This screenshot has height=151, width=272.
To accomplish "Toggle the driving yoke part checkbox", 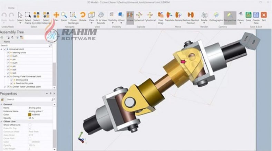I will click(11, 80).
